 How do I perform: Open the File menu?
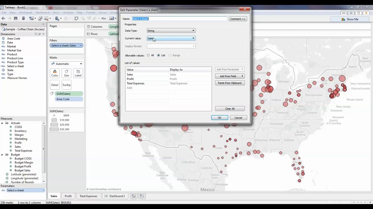pos(4,13)
